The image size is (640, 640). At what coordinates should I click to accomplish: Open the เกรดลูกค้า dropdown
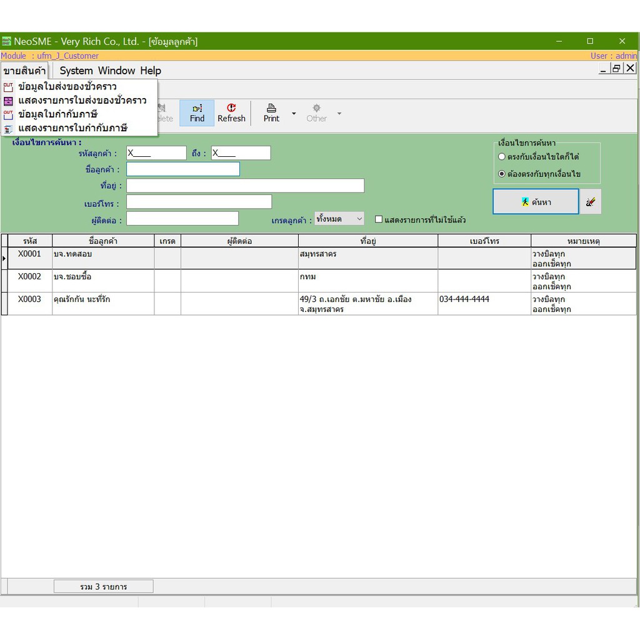click(339, 219)
